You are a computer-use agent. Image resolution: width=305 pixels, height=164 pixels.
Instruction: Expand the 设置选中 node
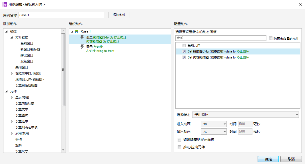(x=12, y=121)
